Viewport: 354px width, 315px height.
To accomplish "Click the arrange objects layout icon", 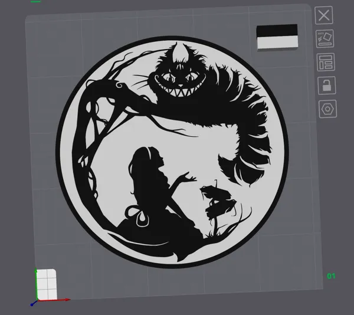I will click(x=326, y=62).
